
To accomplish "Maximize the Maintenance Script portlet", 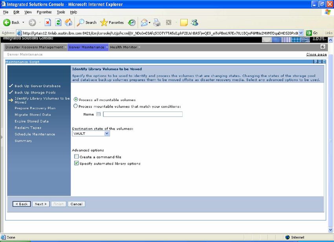I will click(x=324, y=62).
